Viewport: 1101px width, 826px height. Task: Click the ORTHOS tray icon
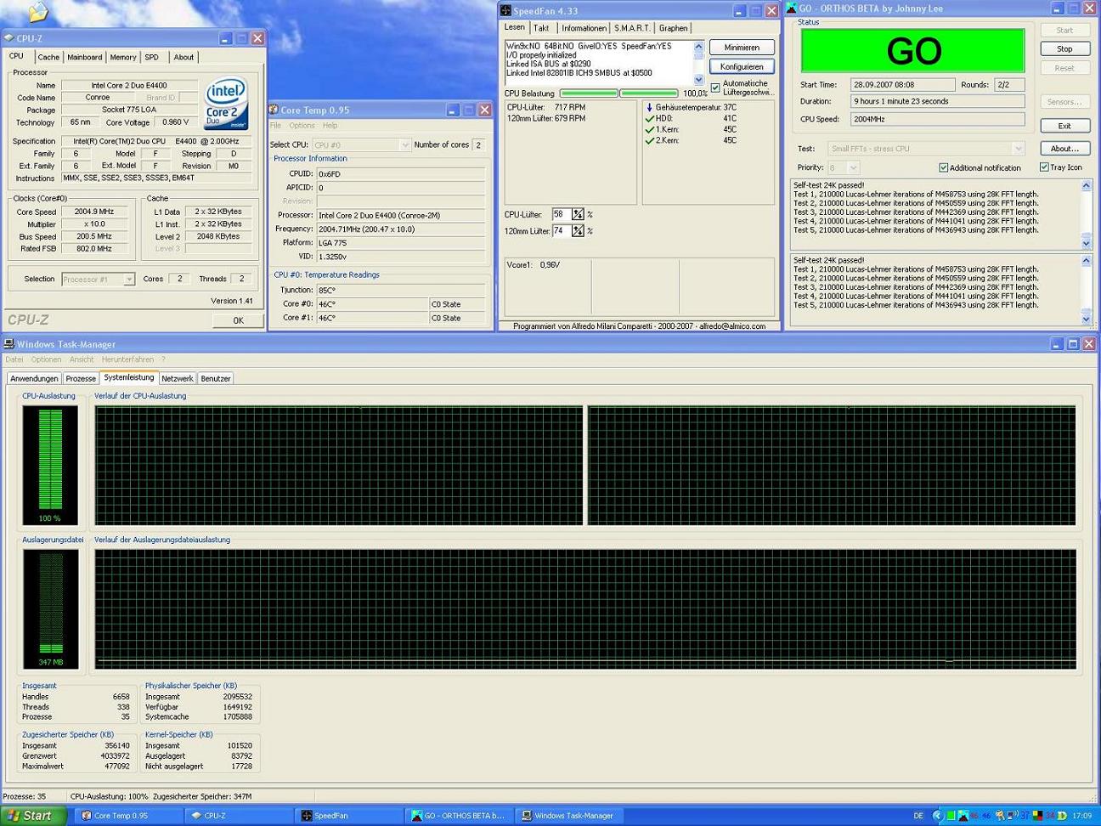963,816
